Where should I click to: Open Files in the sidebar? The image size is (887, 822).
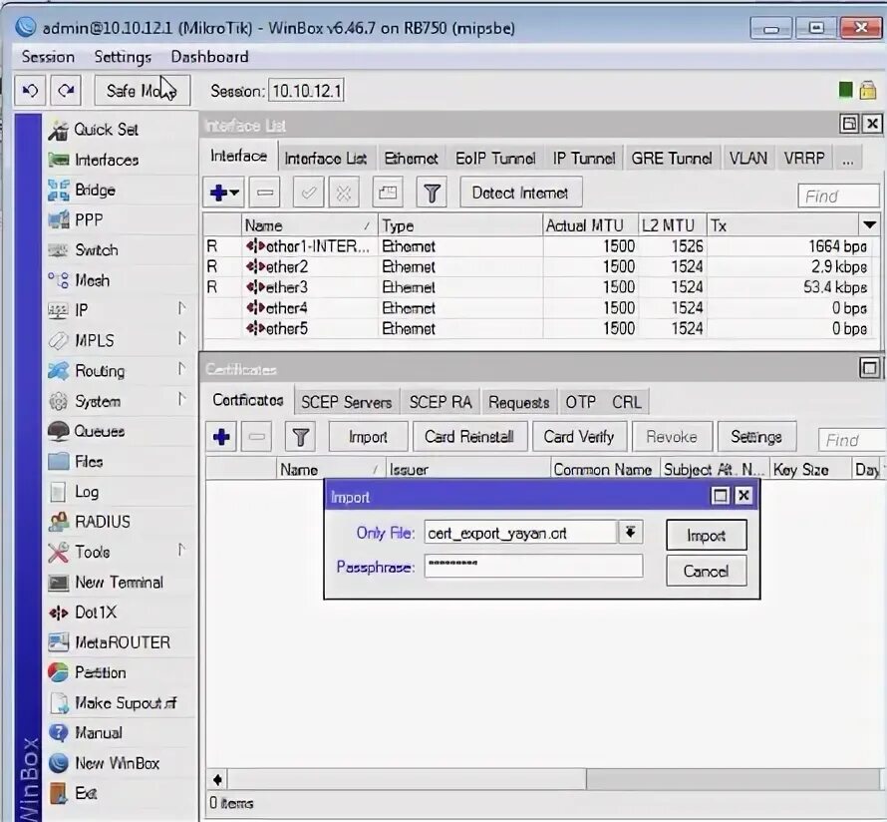pyautogui.click(x=89, y=462)
